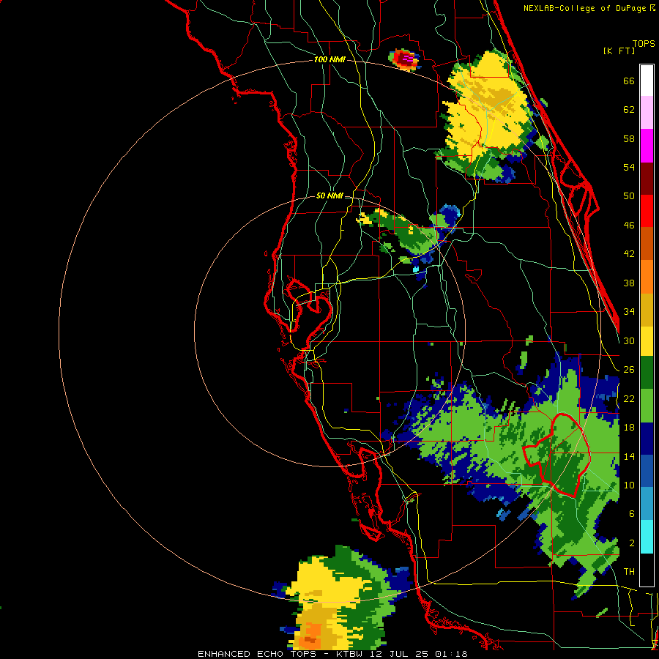This screenshot has width=659, height=659.
Task: Pick the dark maroon legend swatch
Action: (x=647, y=179)
